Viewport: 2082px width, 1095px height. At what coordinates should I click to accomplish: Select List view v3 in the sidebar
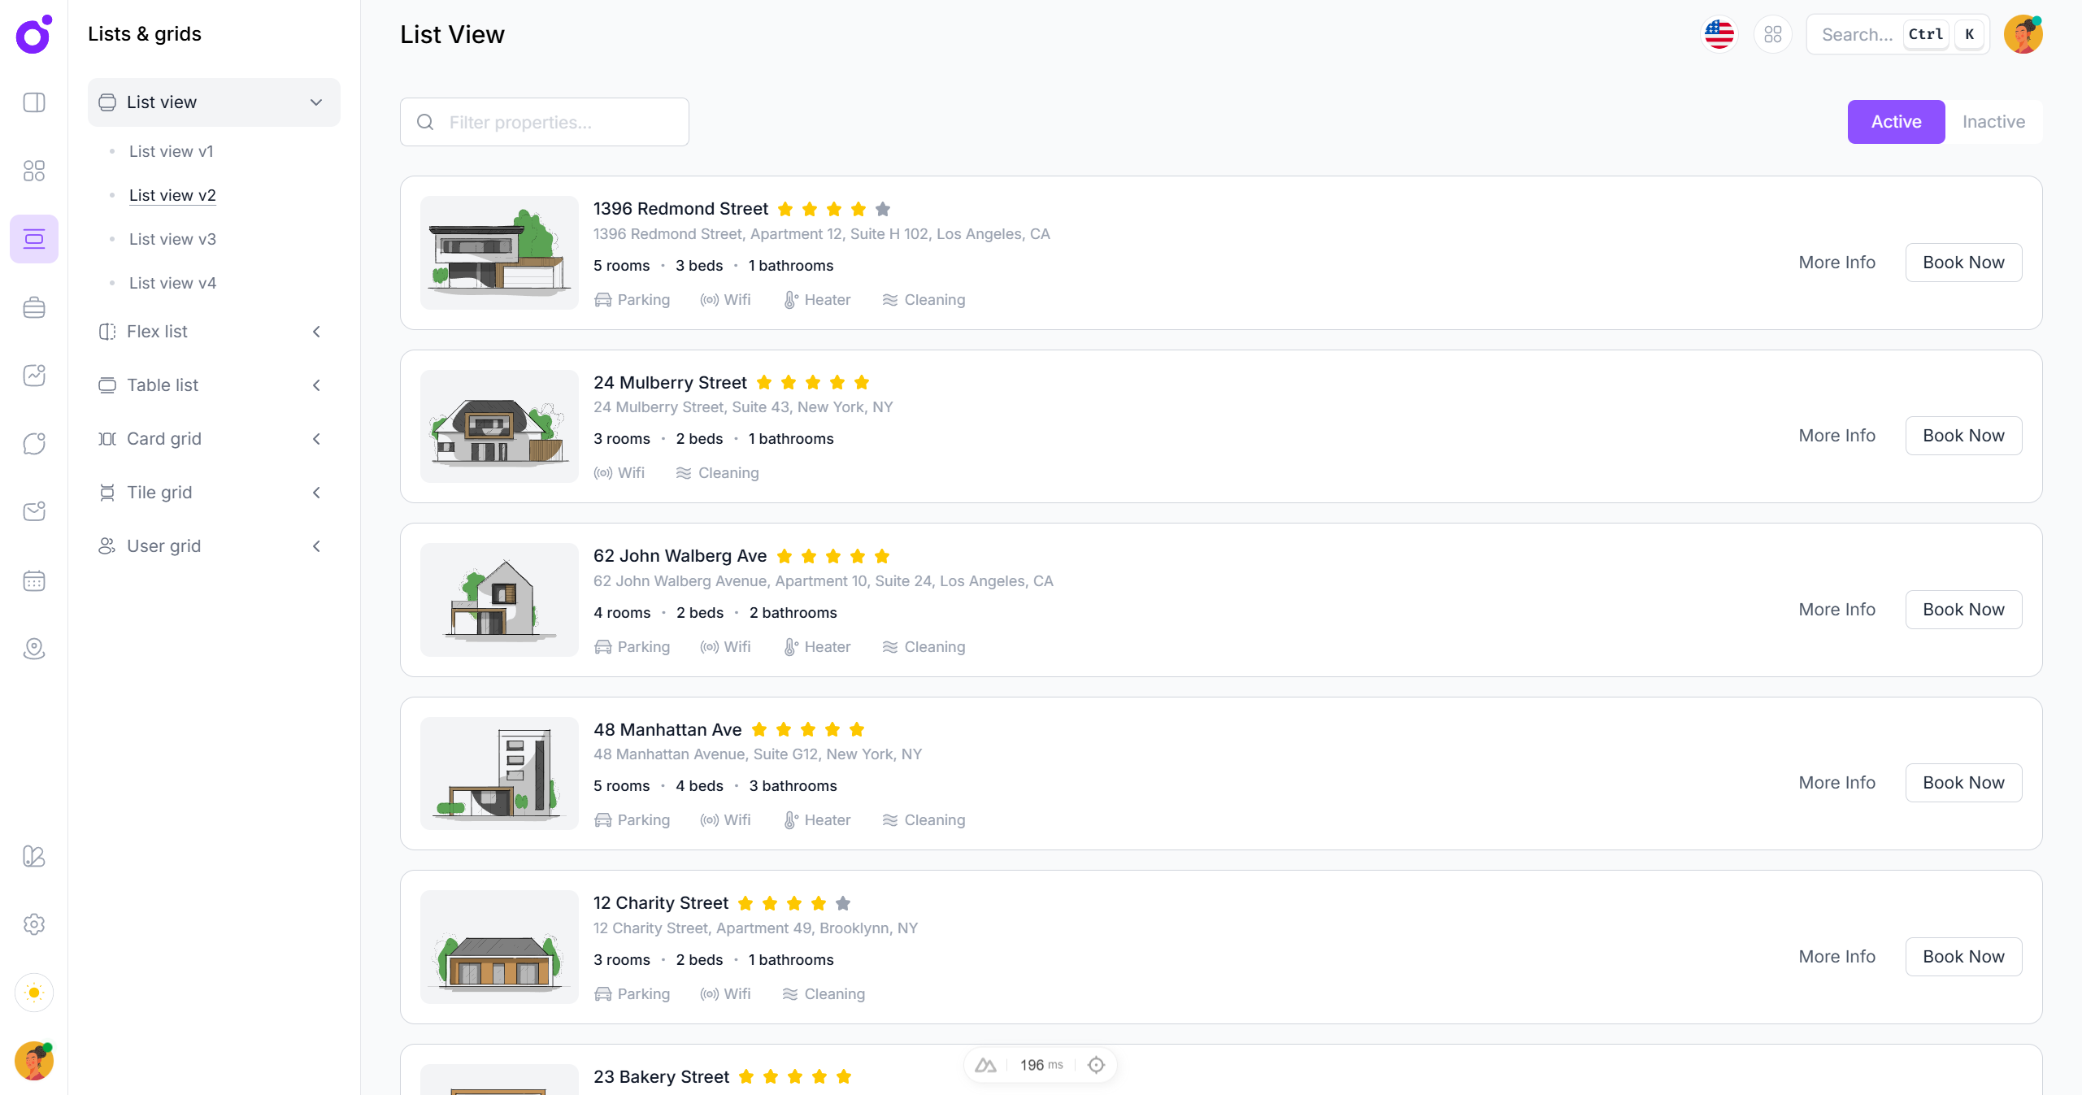tap(172, 238)
